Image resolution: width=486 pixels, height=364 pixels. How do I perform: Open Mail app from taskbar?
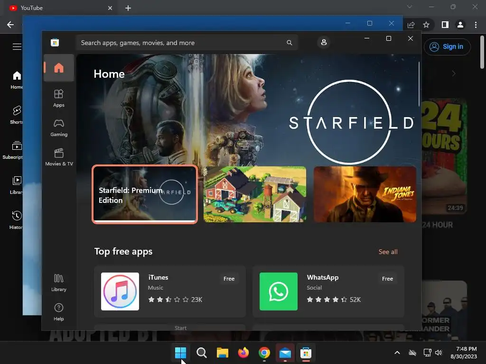(285, 353)
